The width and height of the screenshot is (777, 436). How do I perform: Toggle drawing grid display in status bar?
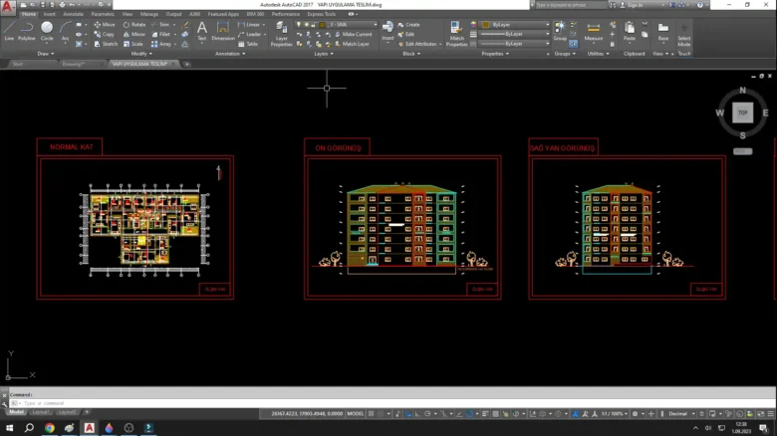click(x=372, y=414)
